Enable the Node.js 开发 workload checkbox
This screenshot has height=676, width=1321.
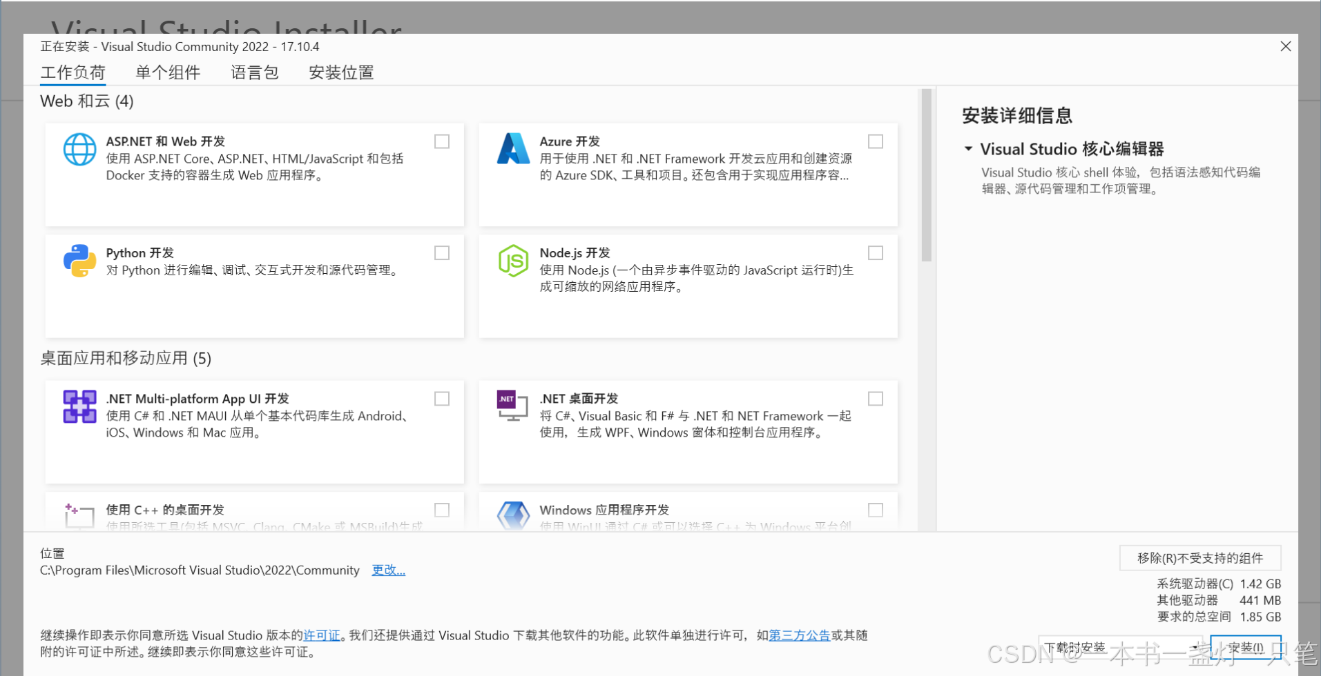pyautogui.click(x=876, y=253)
